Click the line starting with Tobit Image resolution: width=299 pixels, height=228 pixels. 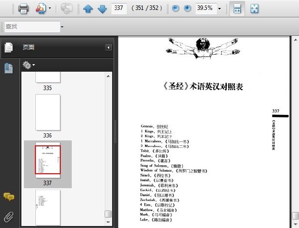pos(155,151)
